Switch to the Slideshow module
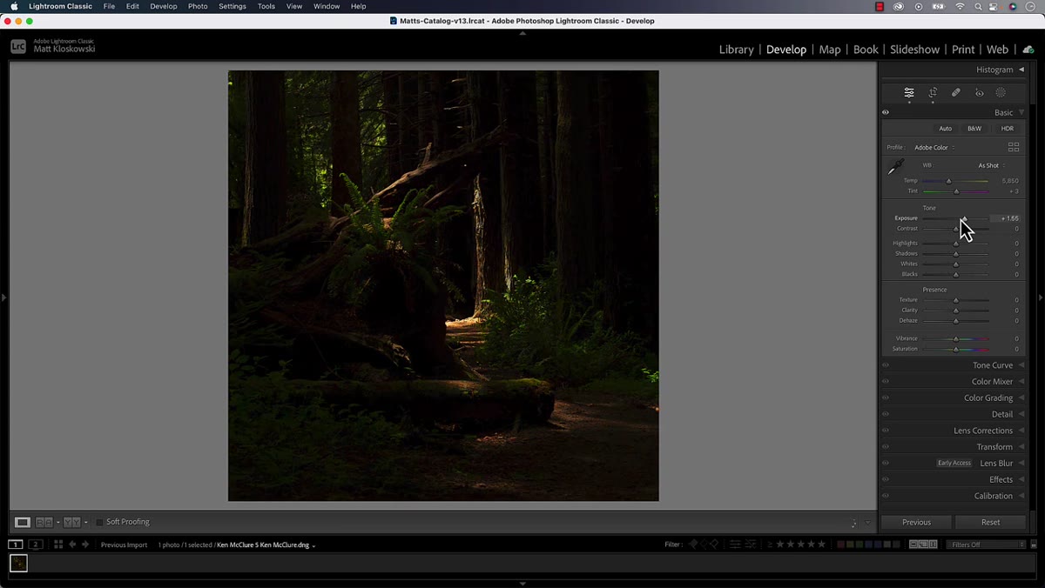The height and width of the screenshot is (588, 1045). coord(914,50)
